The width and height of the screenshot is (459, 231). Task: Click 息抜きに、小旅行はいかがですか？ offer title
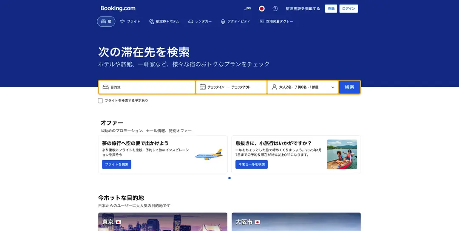pos(273,143)
